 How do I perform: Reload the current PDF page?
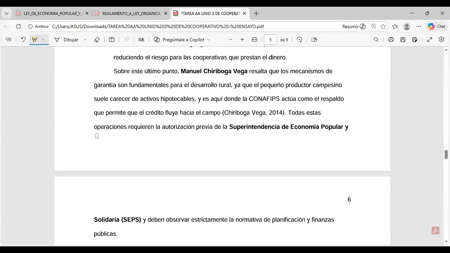click(18, 26)
